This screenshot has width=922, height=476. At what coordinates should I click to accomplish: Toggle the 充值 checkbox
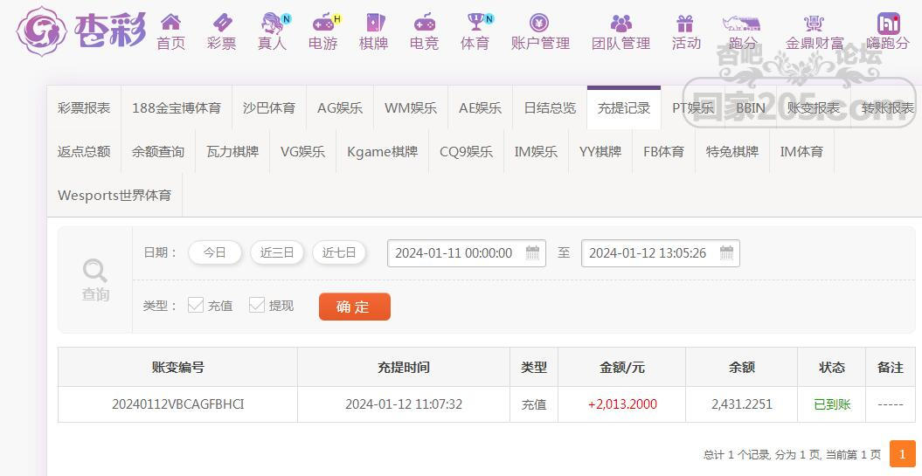tap(196, 305)
